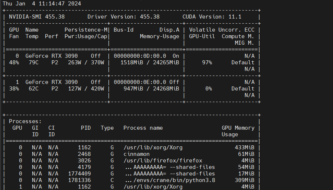Select process name cinnamon

pyautogui.click(x=137, y=154)
